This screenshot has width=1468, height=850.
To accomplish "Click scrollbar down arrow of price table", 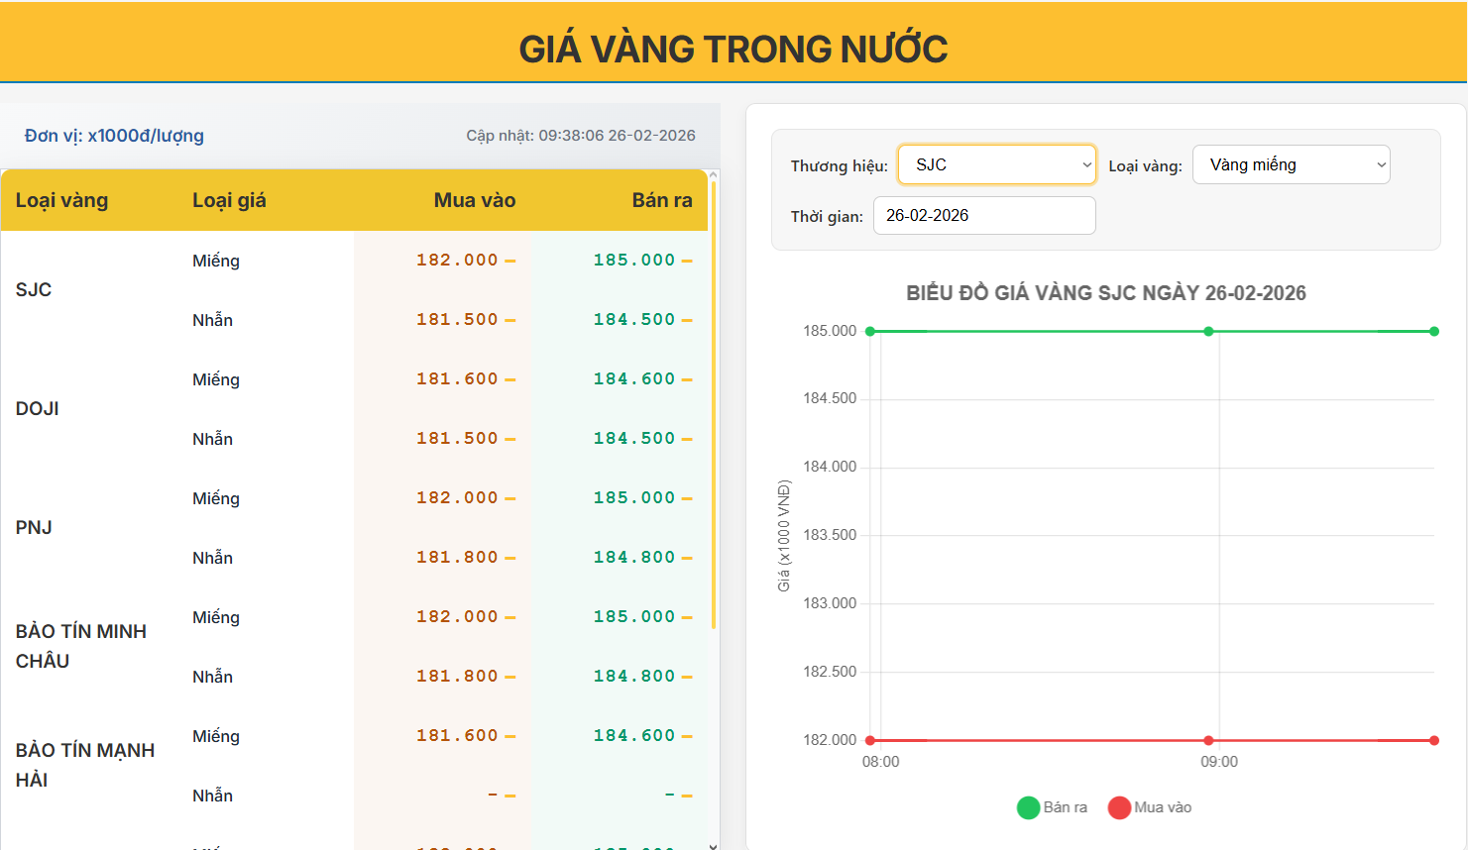I will [714, 846].
